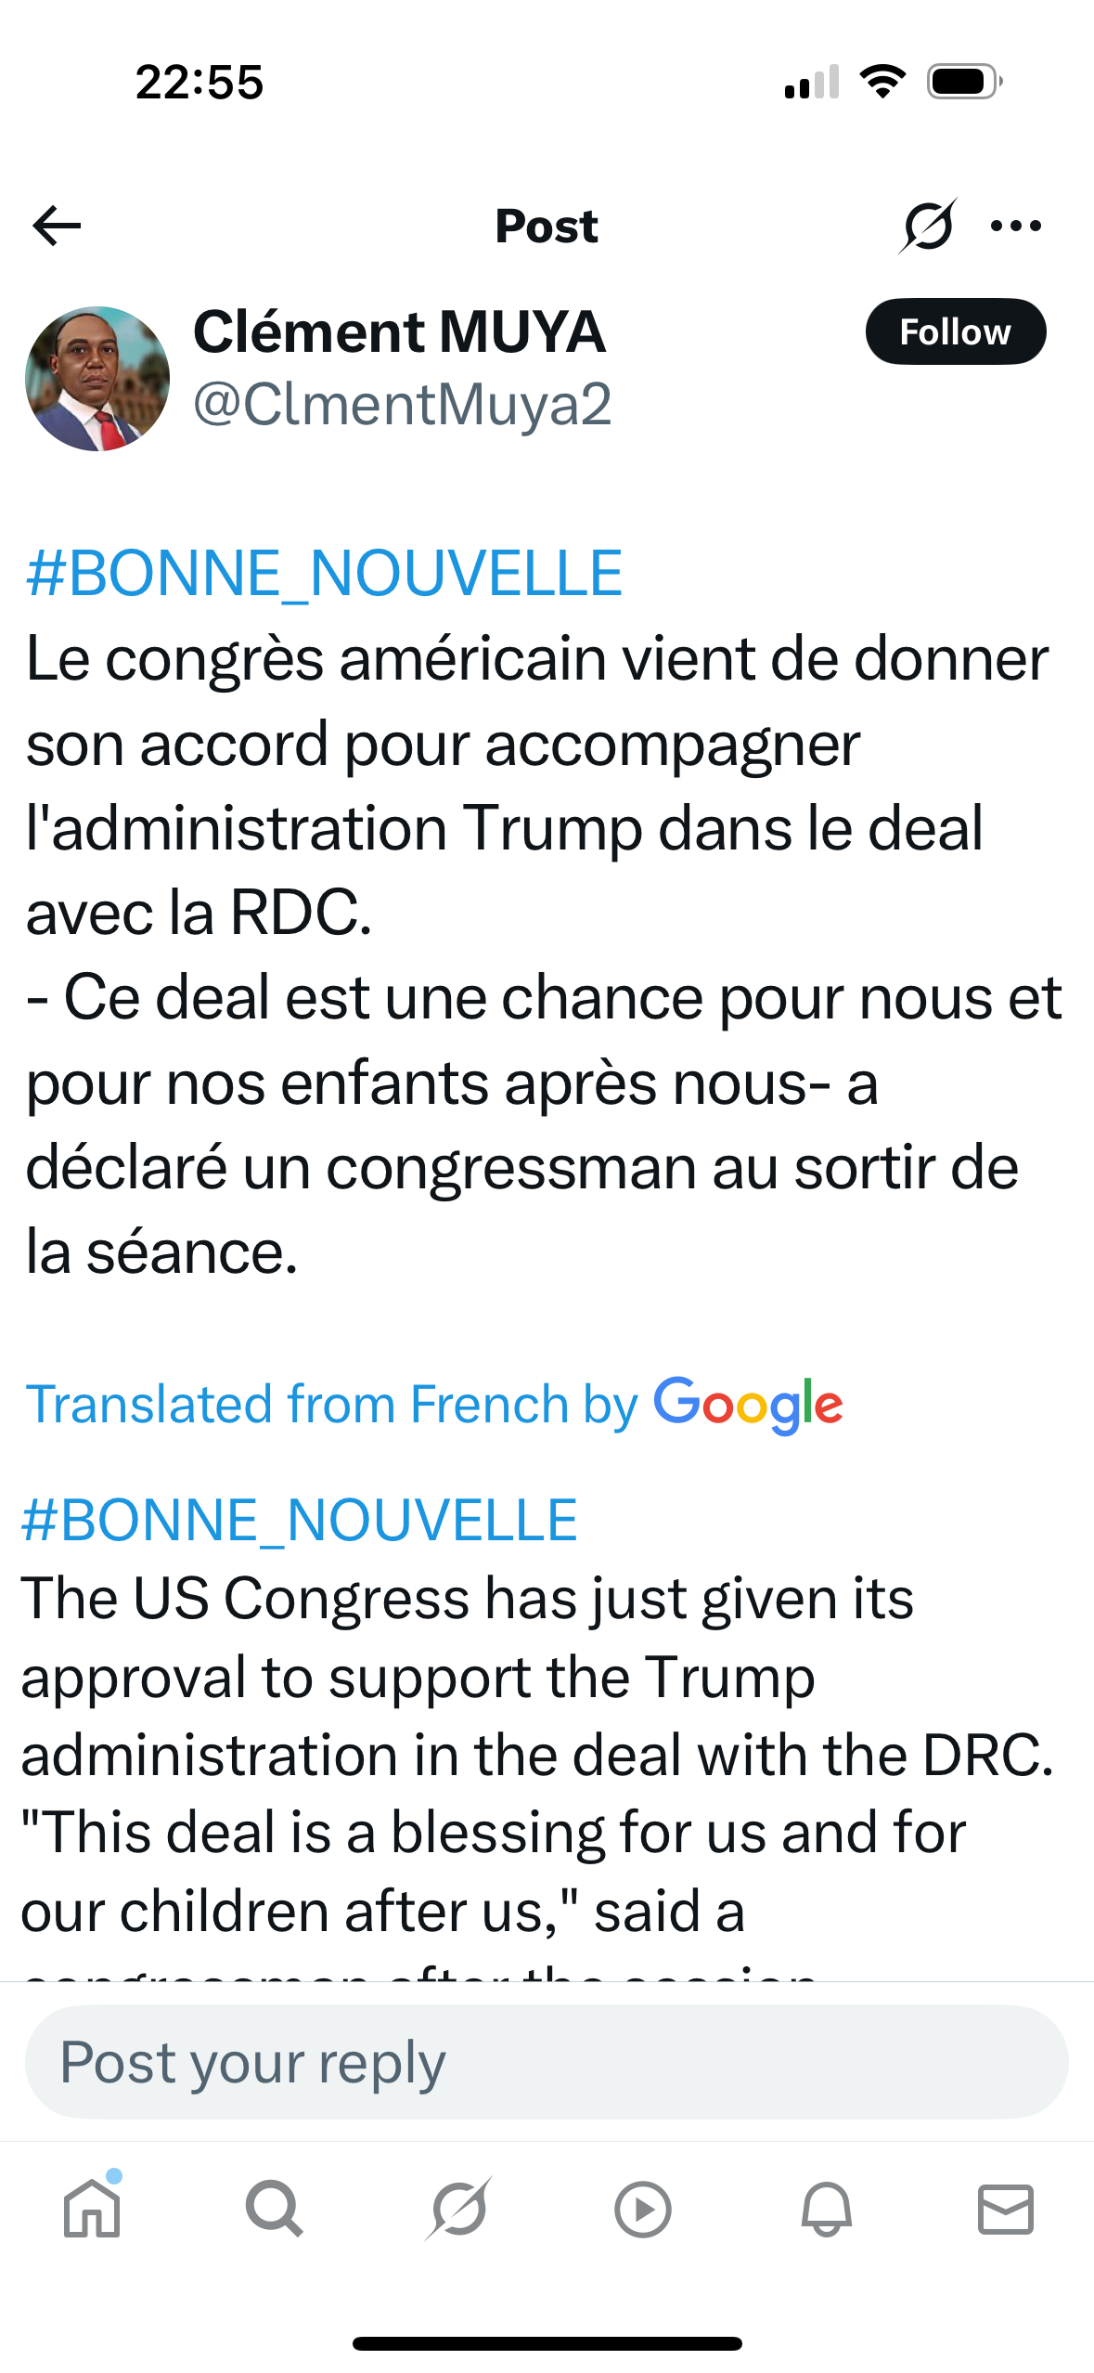The image size is (1094, 2373).
Task: Focus the "Post your reply" field
Action: [x=547, y=2062]
